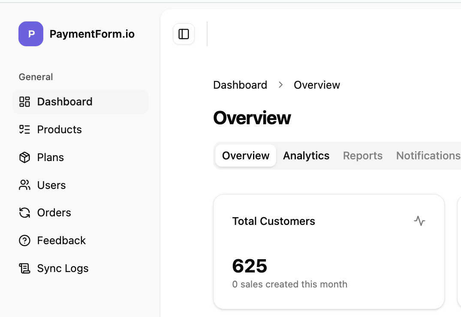461x317 pixels.
Task: Click the Products checklist icon
Action: click(25, 129)
